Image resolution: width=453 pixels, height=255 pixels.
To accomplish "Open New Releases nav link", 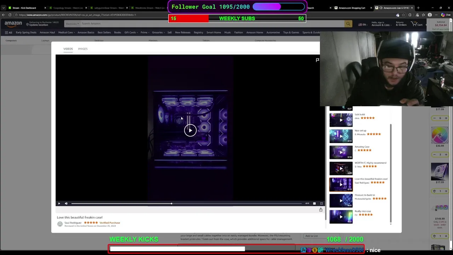I will click(183, 33).
